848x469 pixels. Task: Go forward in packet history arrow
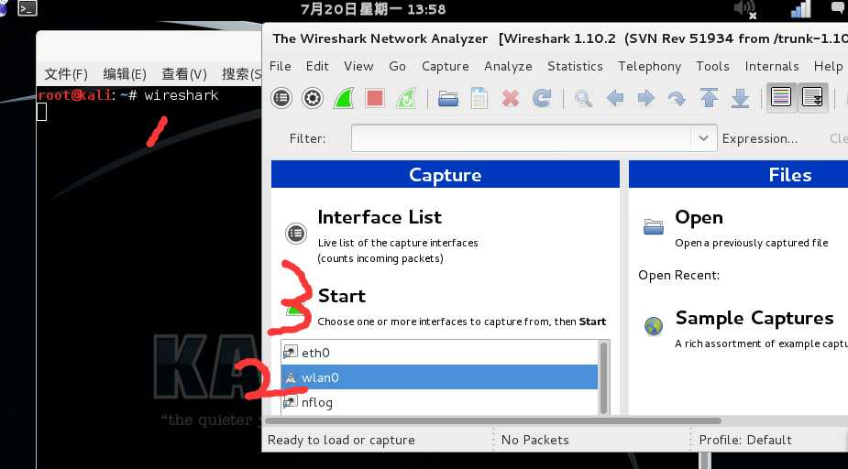click(x=645, y=98)
